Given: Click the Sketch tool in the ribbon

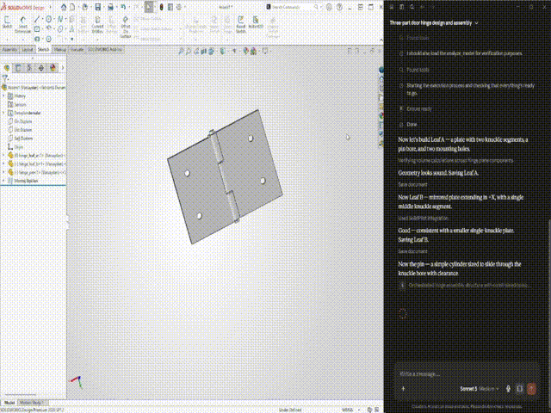Looking at the screenshot, I should point(7,22).
